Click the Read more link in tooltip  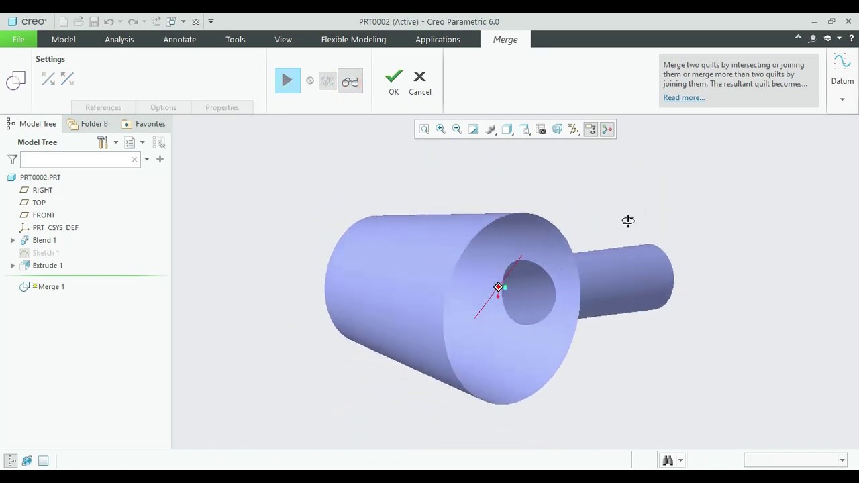(684, 98)
